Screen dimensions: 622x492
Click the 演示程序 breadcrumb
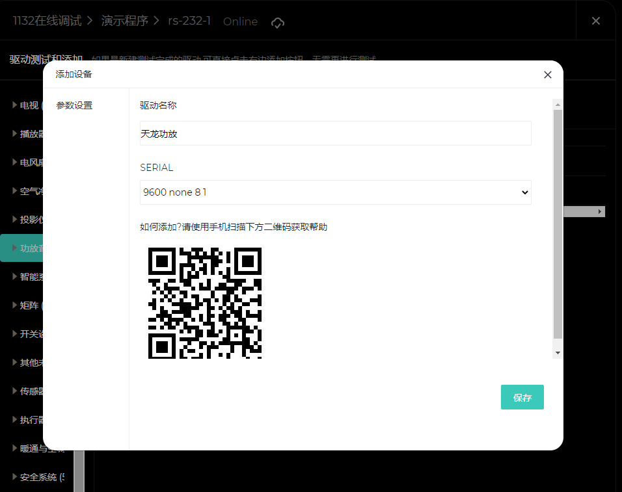coord(124,21)
